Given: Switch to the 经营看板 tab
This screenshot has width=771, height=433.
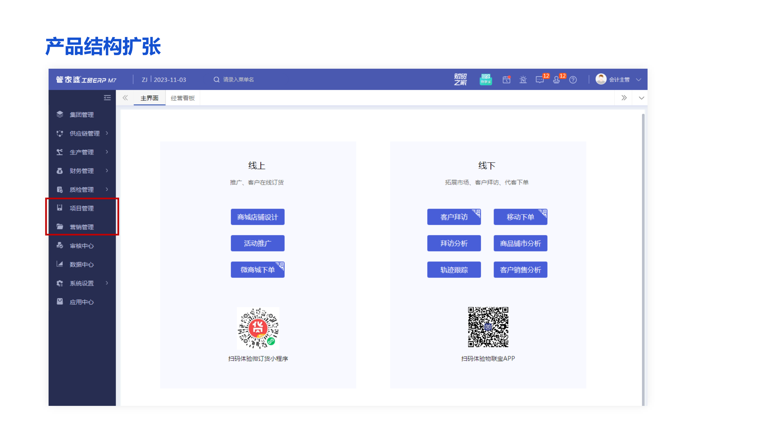Looking at the screenshot, I should click(x=183, y=98).
